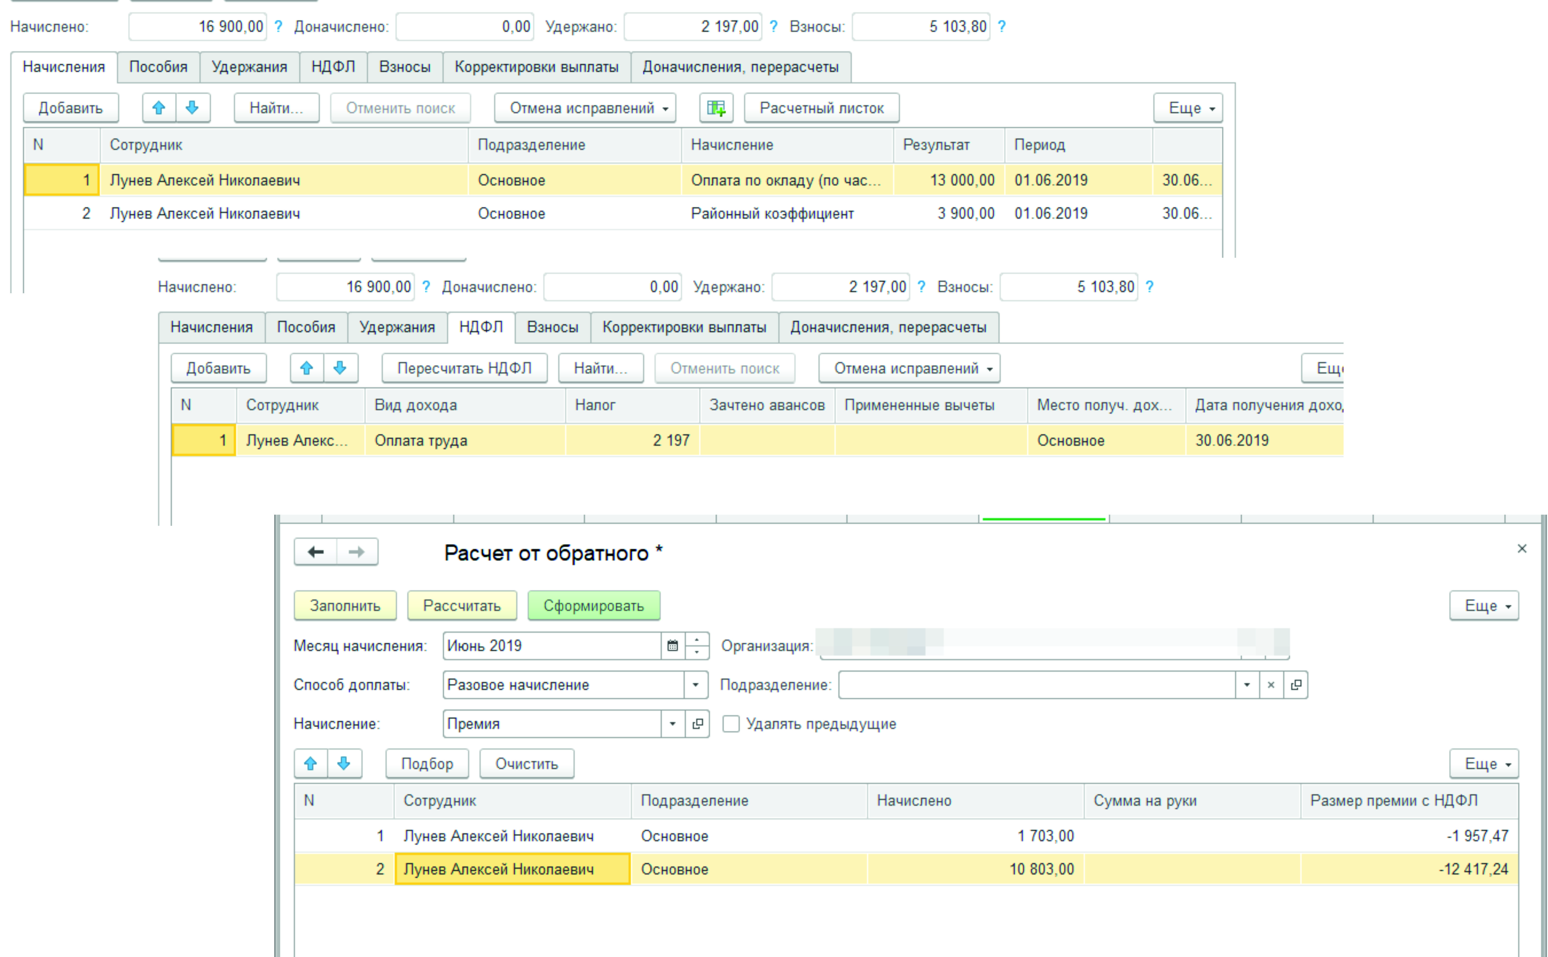Open Подразделение dropdown list

point(1247,685)
